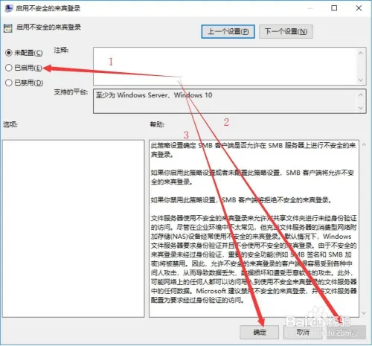Close the dialog with the X icon
This screenshot has width=372, height=346.
[359, 8]
